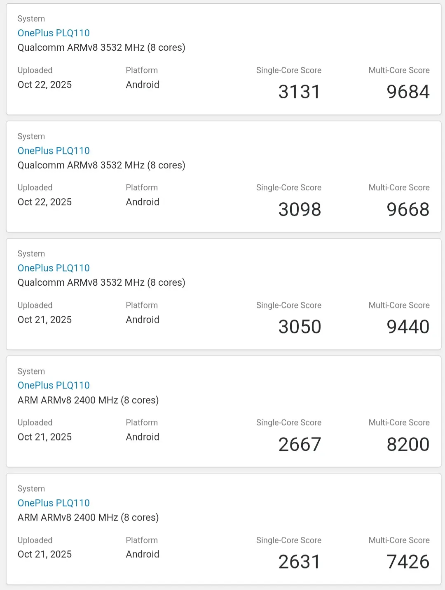This screenshot has width=445, height=590.
Task: Open the OnePlus PLQ110 link for the 2667 single-core result
Action: pos(54,385)
